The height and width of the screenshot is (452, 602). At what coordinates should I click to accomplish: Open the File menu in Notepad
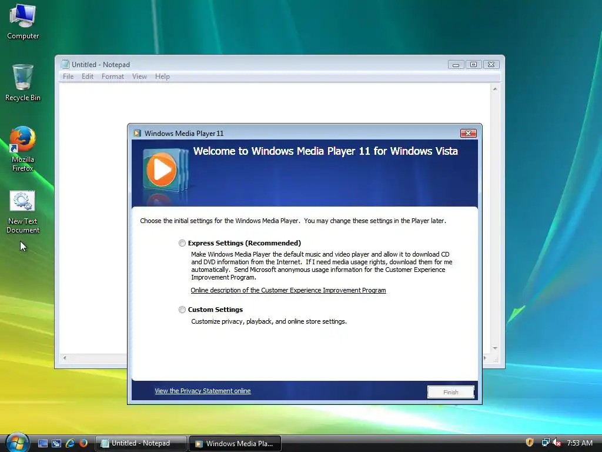click(68, 77)
